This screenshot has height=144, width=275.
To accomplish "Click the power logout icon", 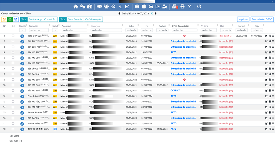I will (x=199, y=7).
